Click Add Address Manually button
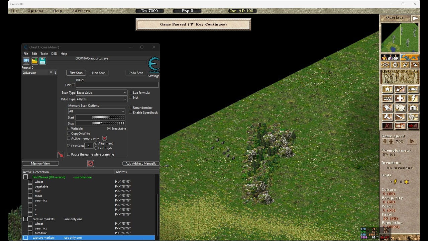 [x=141, y=163]
